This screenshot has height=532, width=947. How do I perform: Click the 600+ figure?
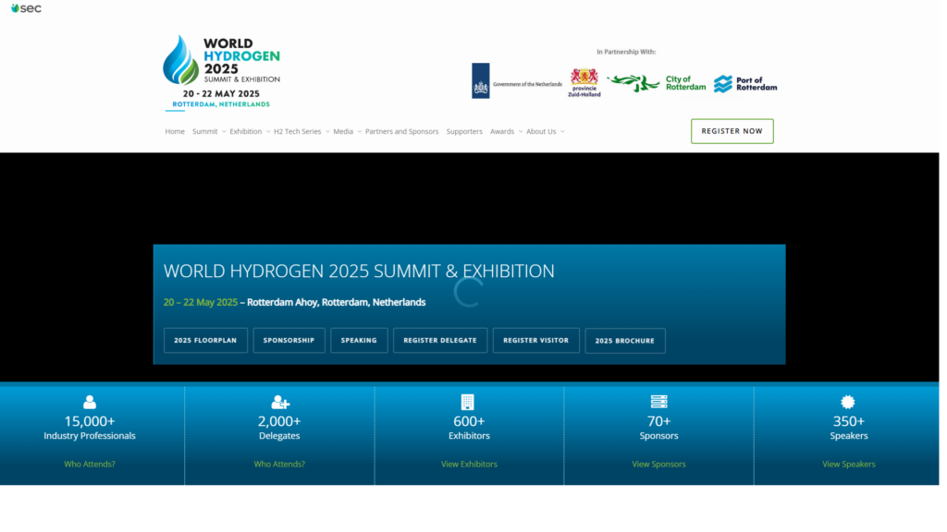tap(469, 421)
